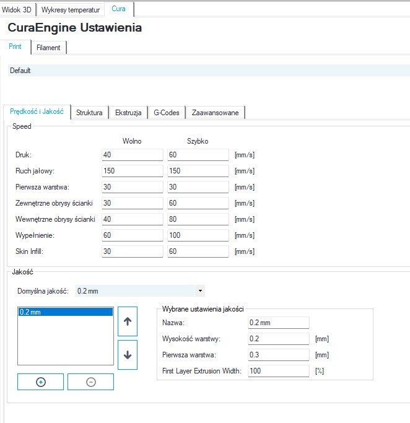
Task: Switch to Widok 3D tab
Action: click(x=17, y=10)
